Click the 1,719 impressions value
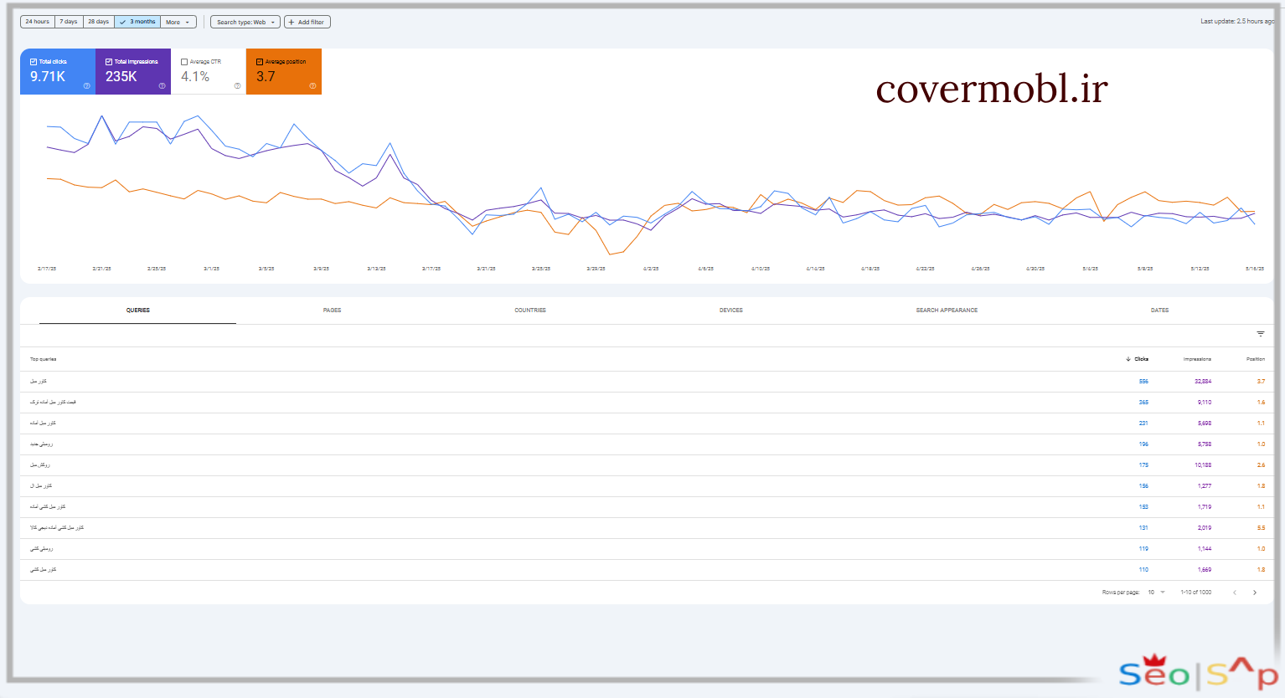 pos(1205,507)
